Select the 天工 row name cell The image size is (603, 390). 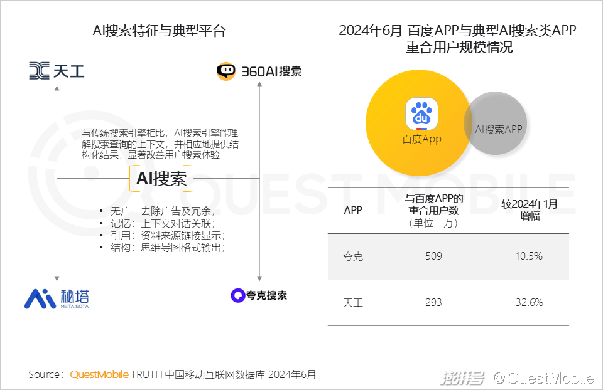[x=353, y=302]
